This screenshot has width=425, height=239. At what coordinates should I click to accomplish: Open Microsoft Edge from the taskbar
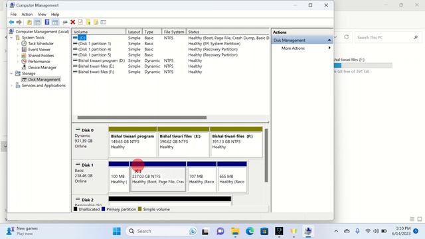pos(250,231)
